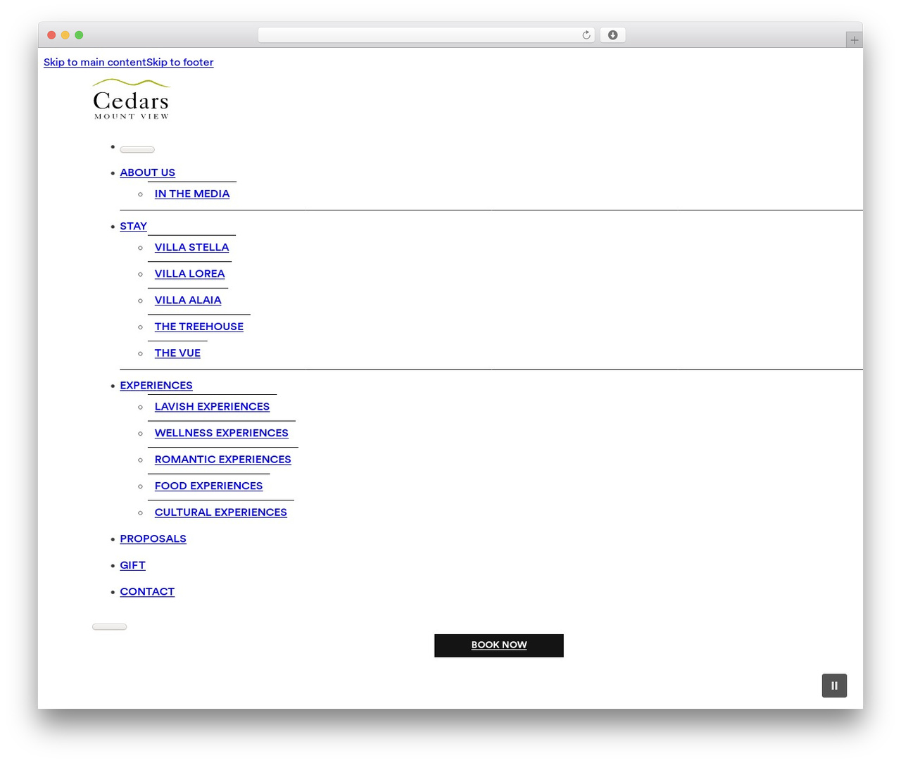Open the Stay menu item

coord(134,226)
